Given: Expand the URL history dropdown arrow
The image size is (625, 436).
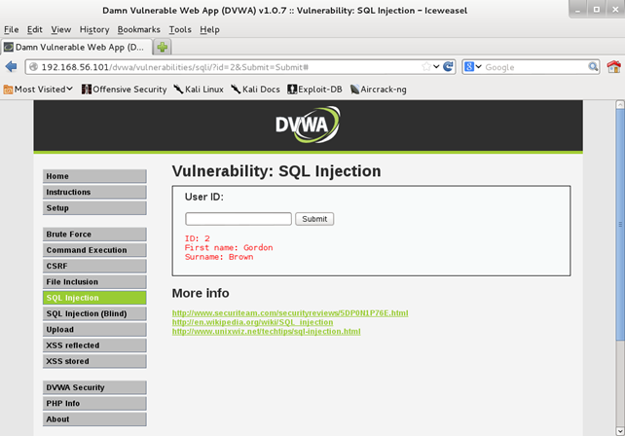Looking at the screenshot, I should click(x=436, y=67).
